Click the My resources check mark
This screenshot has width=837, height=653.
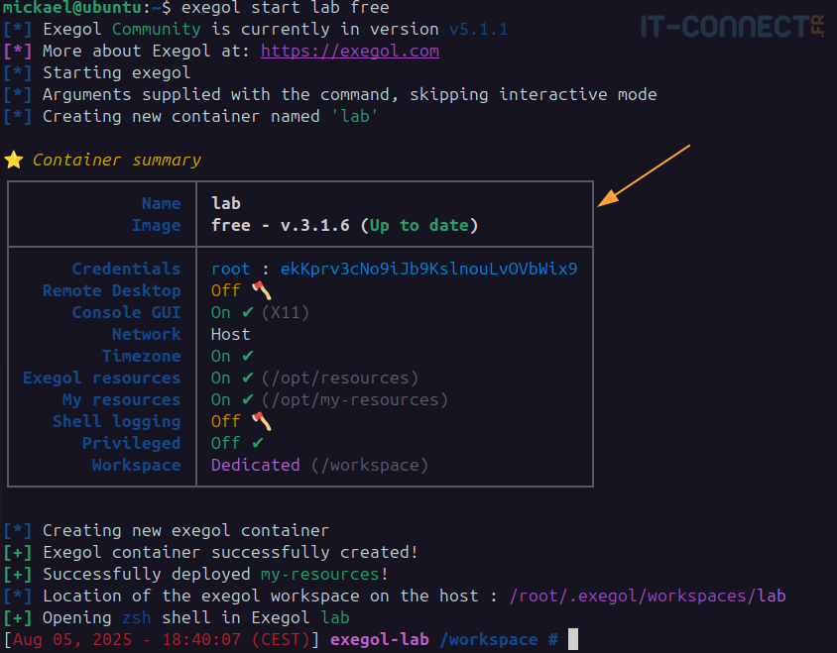(x=248, y=399)
